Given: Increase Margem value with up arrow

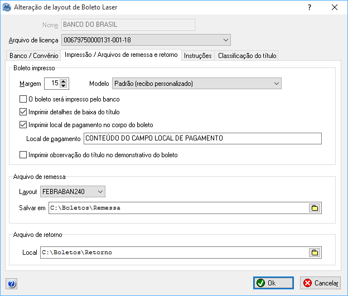Looking at the screenshot, I should (x=64, y=81).
